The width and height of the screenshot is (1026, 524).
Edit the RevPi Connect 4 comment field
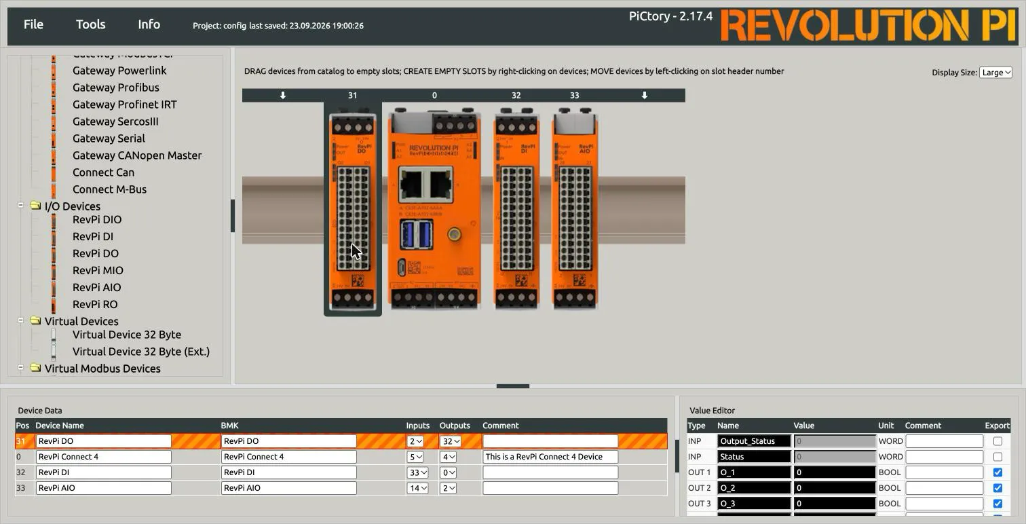550,457
